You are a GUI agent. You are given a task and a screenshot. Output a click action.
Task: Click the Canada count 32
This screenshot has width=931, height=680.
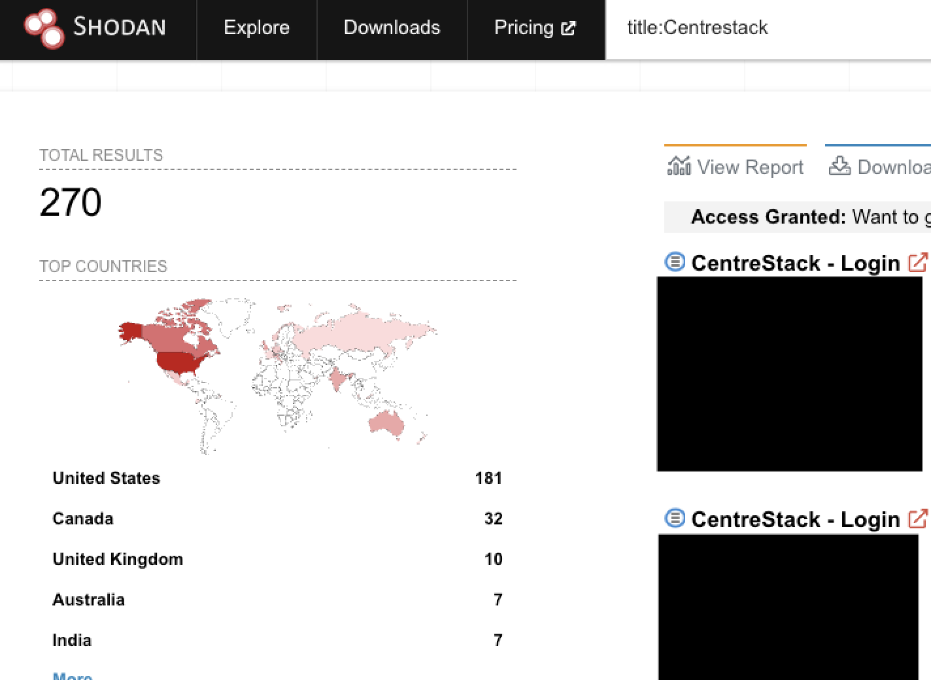coord(494,518)
